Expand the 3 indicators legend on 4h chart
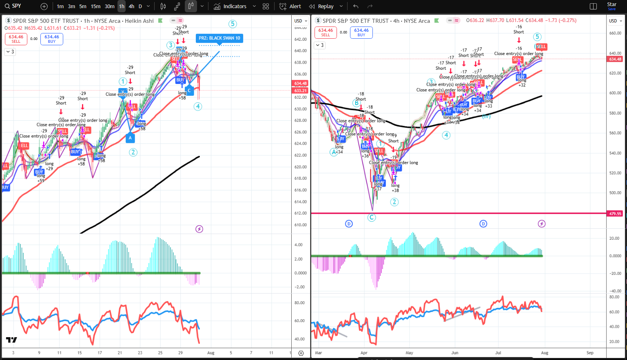The image size is (627, 360). [319, 45]
